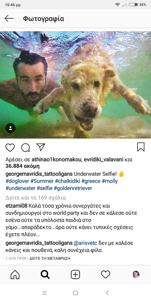Create a new post with the plus icon
Image resolution: width=151 pixels, height=302 pixels.
coord(75,274)
